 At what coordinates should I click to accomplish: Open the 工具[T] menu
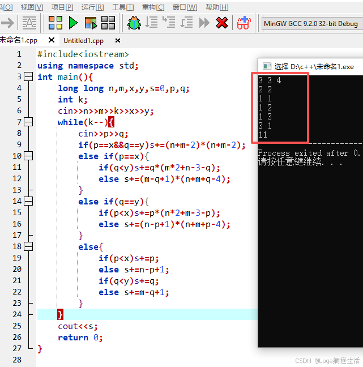pos(123,7)
